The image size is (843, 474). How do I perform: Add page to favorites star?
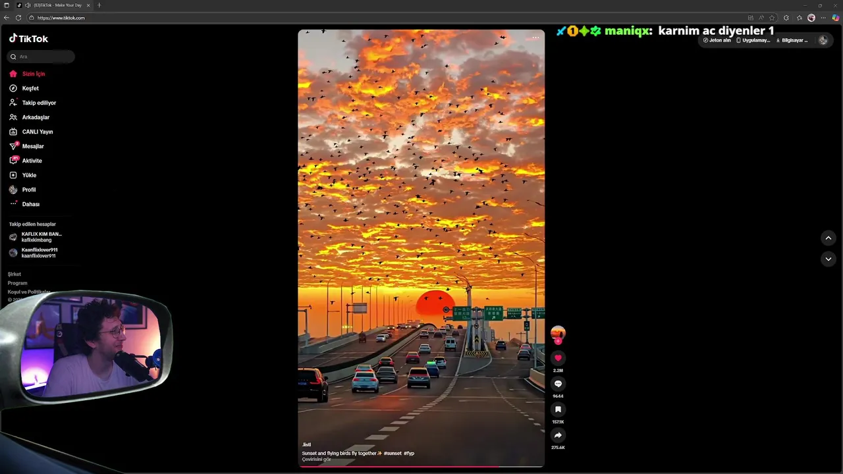[x=772, y=18]
